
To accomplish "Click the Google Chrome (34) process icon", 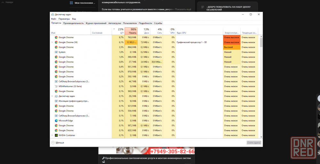I will pos(56,42).
